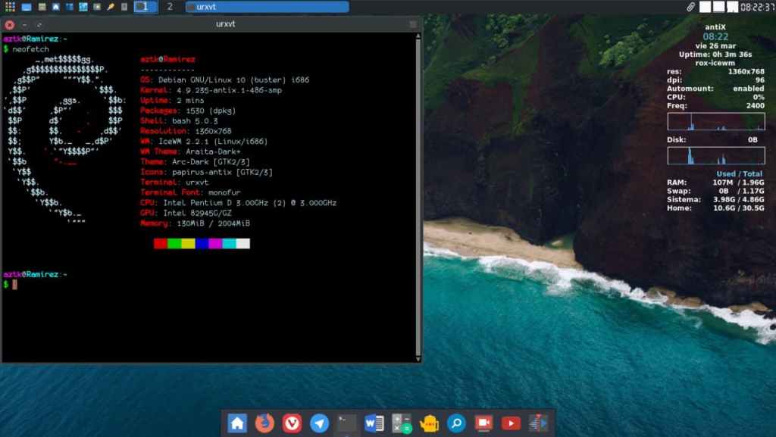The height and width of the screenshot is (437, 776).
Task: Open the Word document app in dock
Action: [374, 423]
